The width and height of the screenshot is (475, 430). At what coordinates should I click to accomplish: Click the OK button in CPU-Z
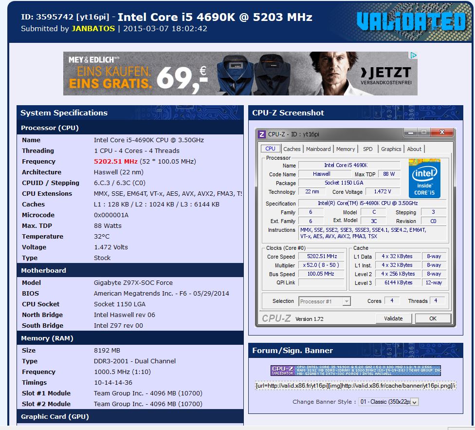433,318
